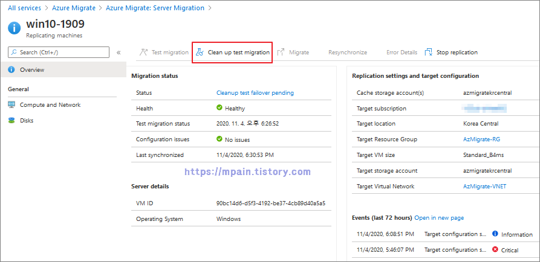Open the AzMigrate-VNET virtual network link
This screenshot has height=262, width=540.
coord(484,187)
